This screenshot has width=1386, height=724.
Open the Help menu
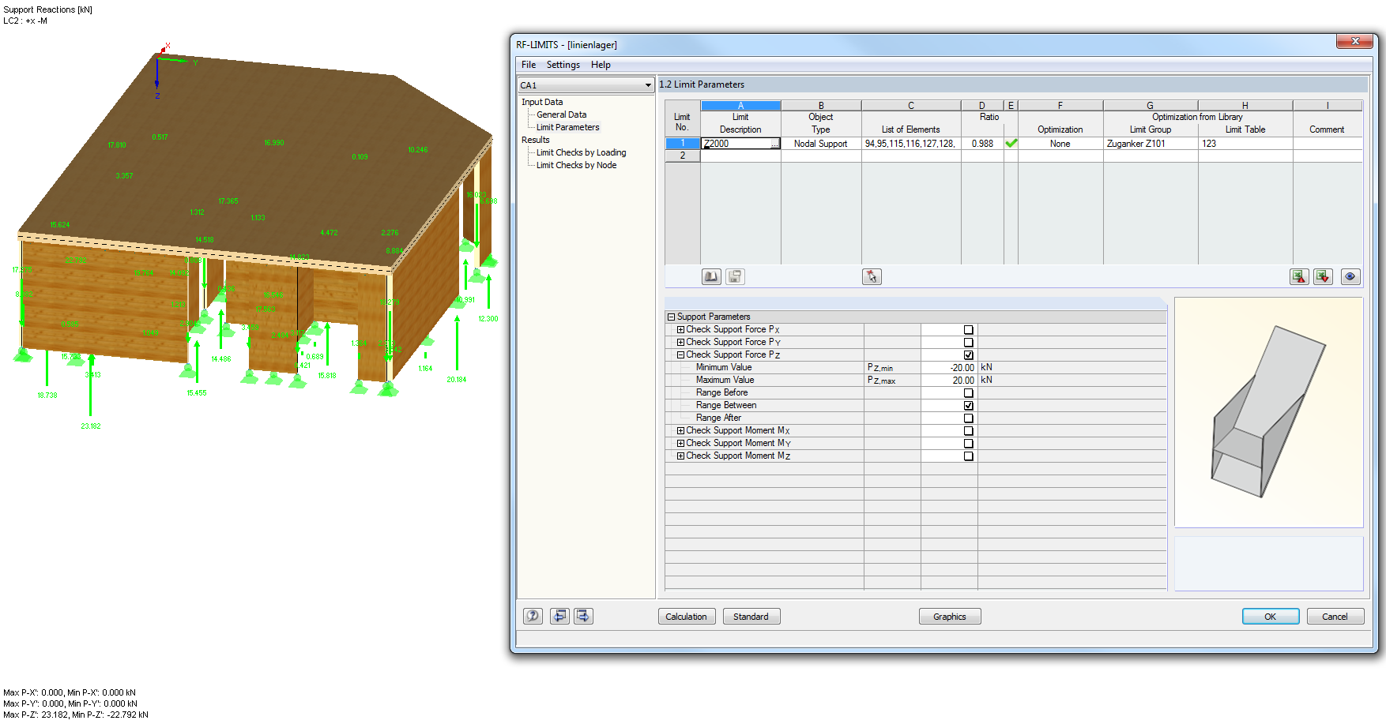pos(601,65)
